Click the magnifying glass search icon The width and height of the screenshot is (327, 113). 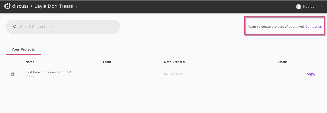[x=15, y=27]
